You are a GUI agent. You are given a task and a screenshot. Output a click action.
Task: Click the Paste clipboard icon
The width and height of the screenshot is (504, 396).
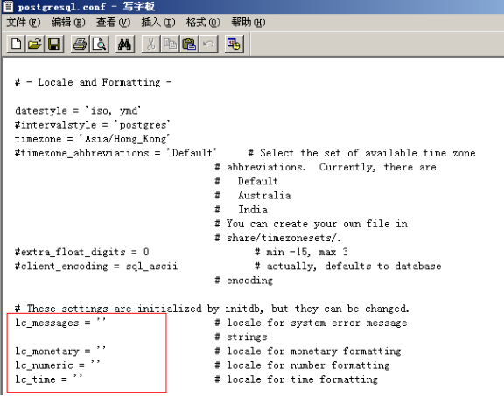tap(189, 44)
